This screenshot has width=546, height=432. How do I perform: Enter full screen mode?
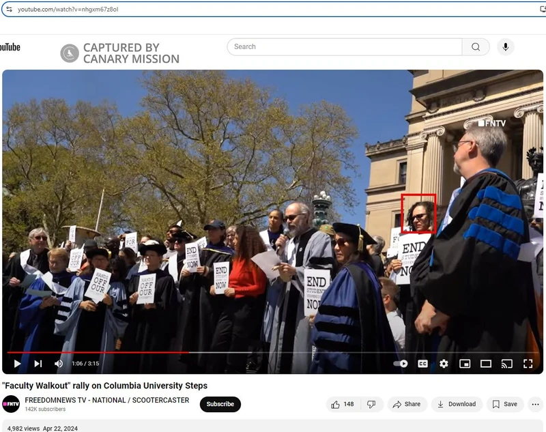tap(528, 364)
